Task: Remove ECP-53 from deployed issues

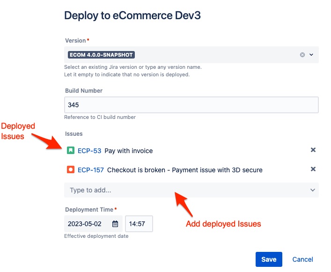Action: click(313, 150)
